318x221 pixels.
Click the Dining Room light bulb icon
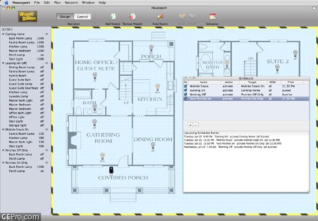(x=153, y=145)
